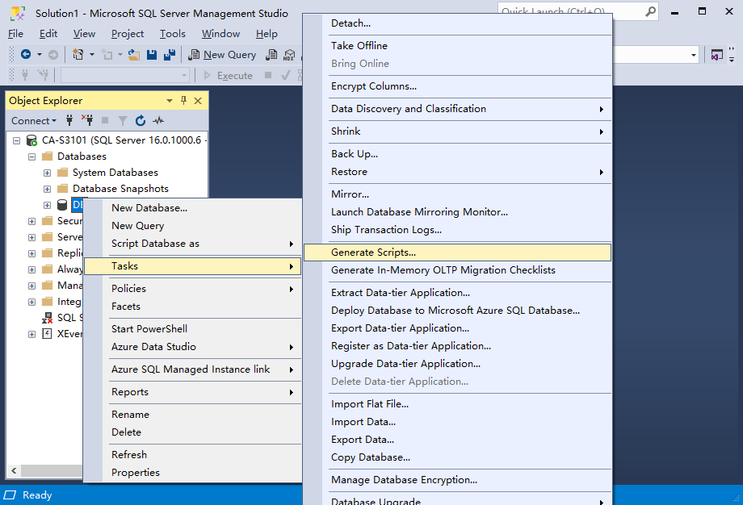Image resolution: width=743 pixels, height=505 pixels.
Task: Click the Refresh icon in Object Explorer
Action: tap(141, 121)
